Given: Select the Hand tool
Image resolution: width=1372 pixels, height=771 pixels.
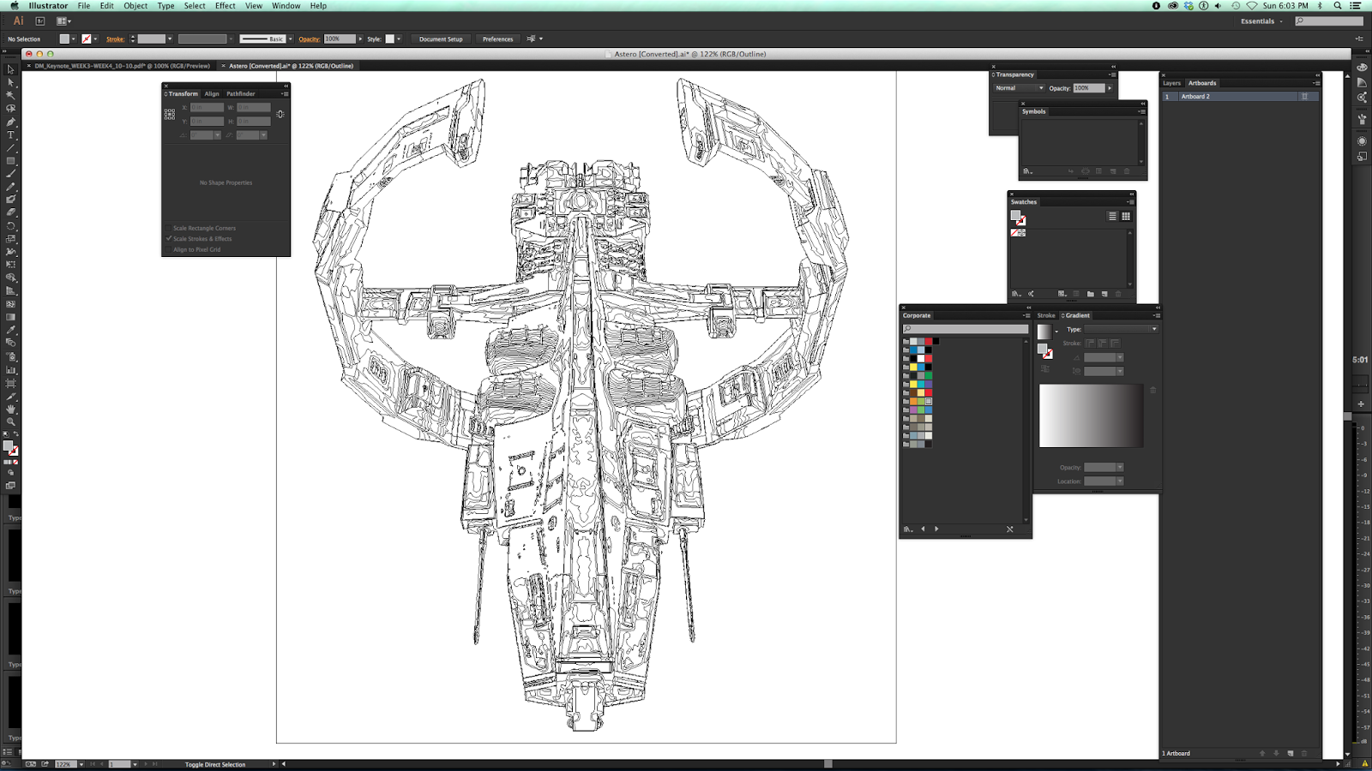Looking at the screenshot, I should point(11,409).
